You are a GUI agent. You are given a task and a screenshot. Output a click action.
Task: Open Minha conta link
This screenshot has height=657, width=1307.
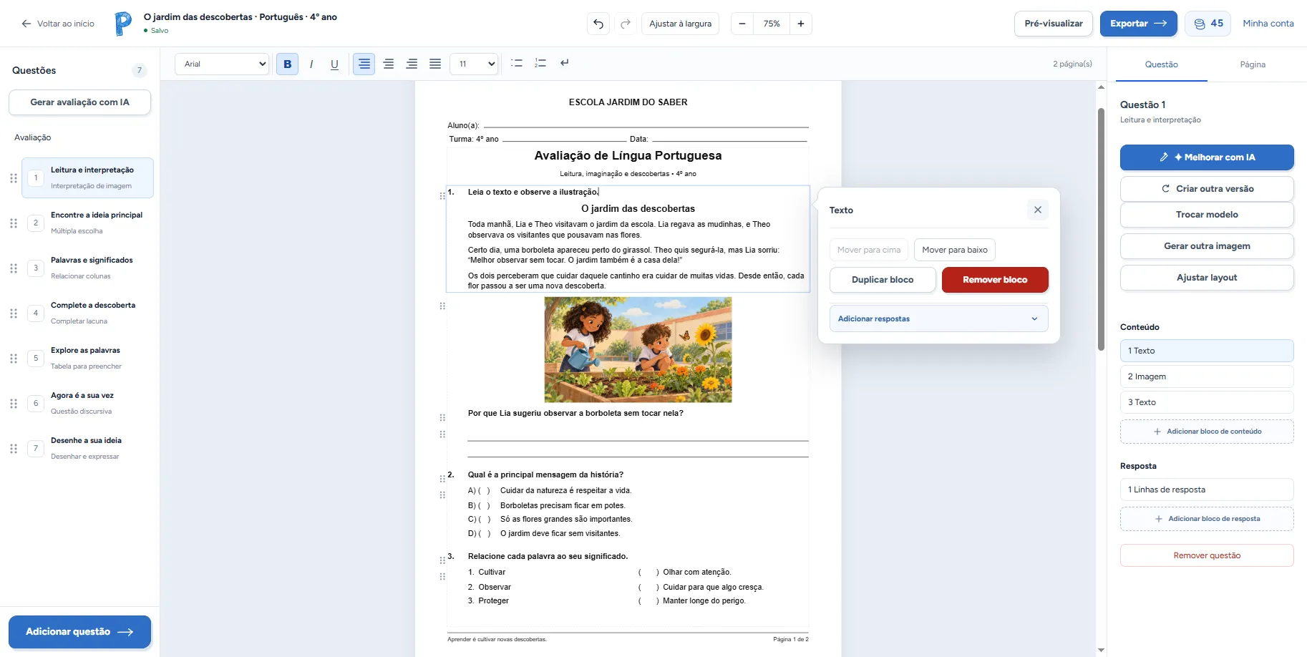pyautogui.click(x=1268, y=24)
